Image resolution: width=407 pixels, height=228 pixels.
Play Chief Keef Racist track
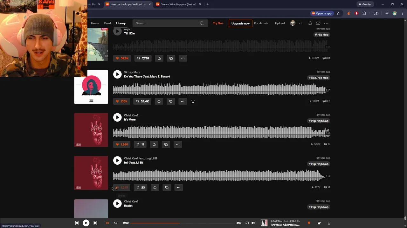[x=117, y=204]
